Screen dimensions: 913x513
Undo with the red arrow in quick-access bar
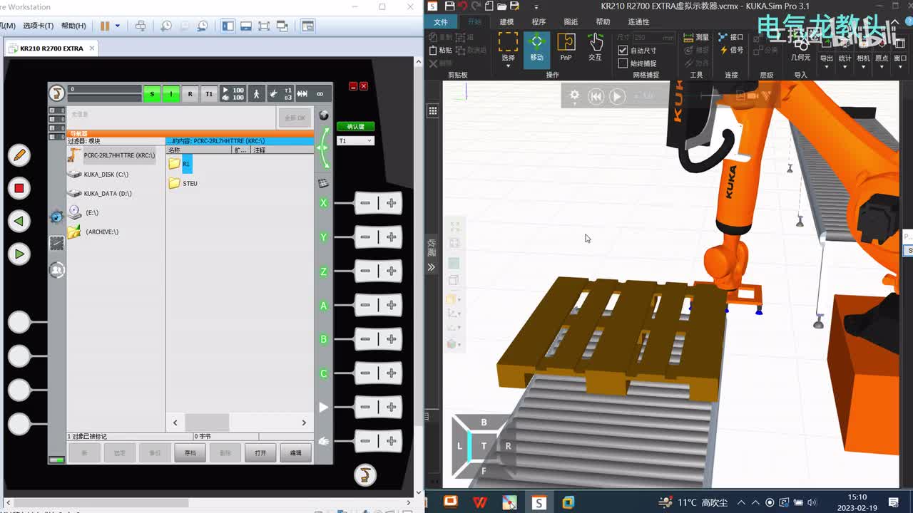[x=462, y=6]
